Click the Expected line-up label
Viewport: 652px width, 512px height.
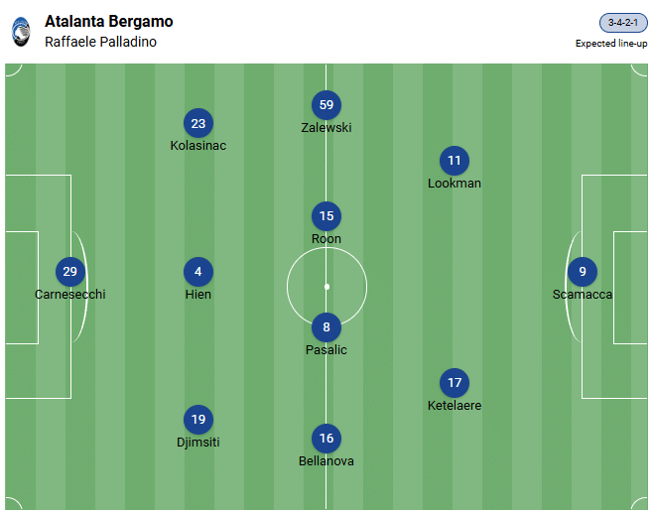coord(611,44)
